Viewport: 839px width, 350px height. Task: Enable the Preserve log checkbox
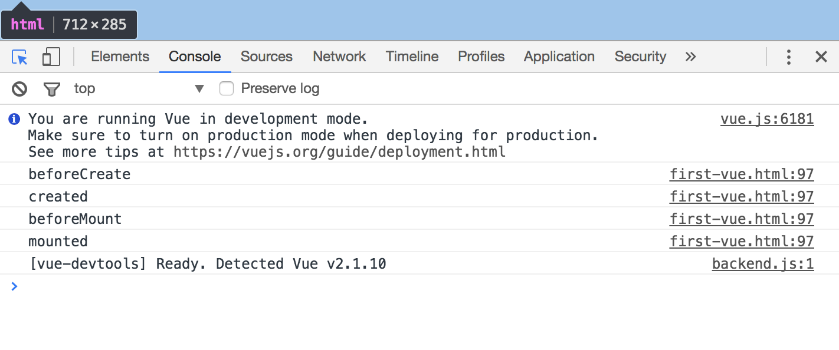click(x=227, y=88)
